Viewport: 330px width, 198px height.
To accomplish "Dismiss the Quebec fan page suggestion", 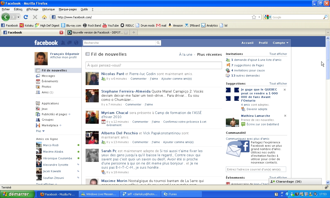I will pyautogui.click(x=285, y=90).
